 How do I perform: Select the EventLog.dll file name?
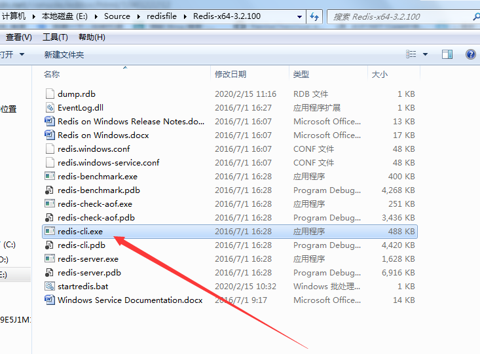pos(81,107)
